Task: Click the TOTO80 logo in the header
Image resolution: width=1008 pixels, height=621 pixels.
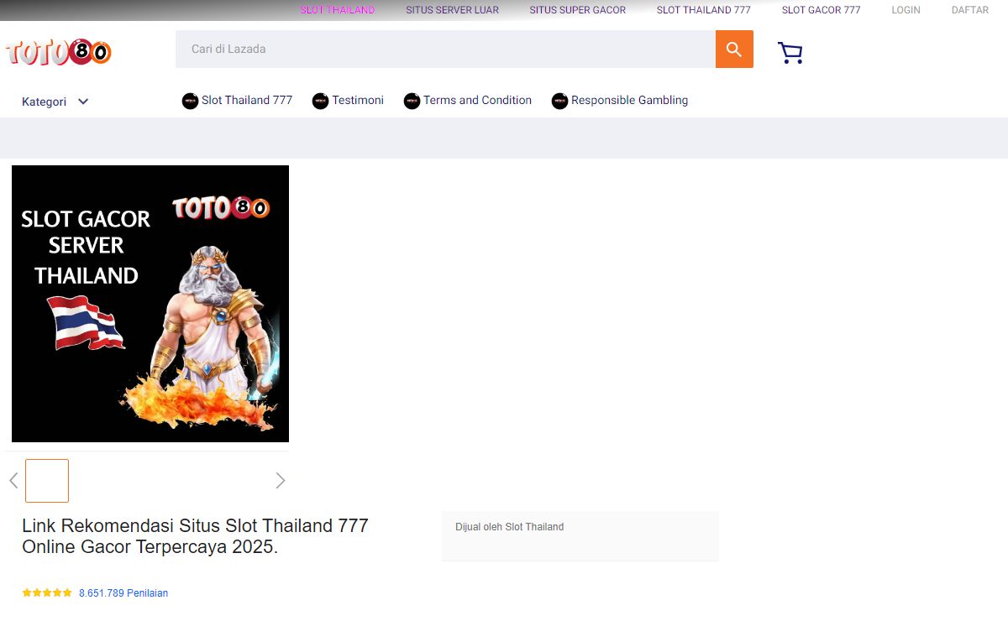Action: point(59,52)
